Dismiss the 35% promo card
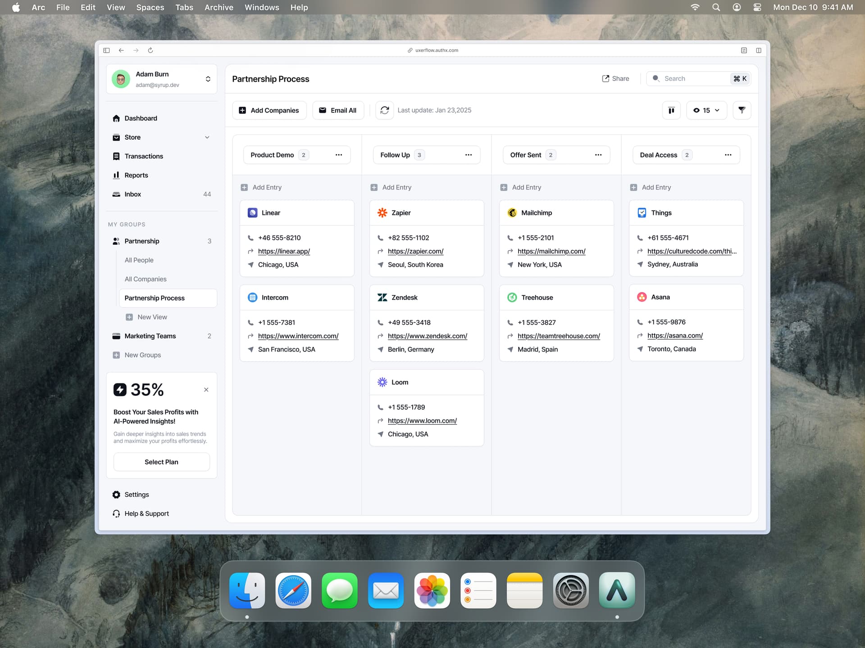The width and height of the screenshot is (865, 648). pyautogui.click(x=206, y=390)
